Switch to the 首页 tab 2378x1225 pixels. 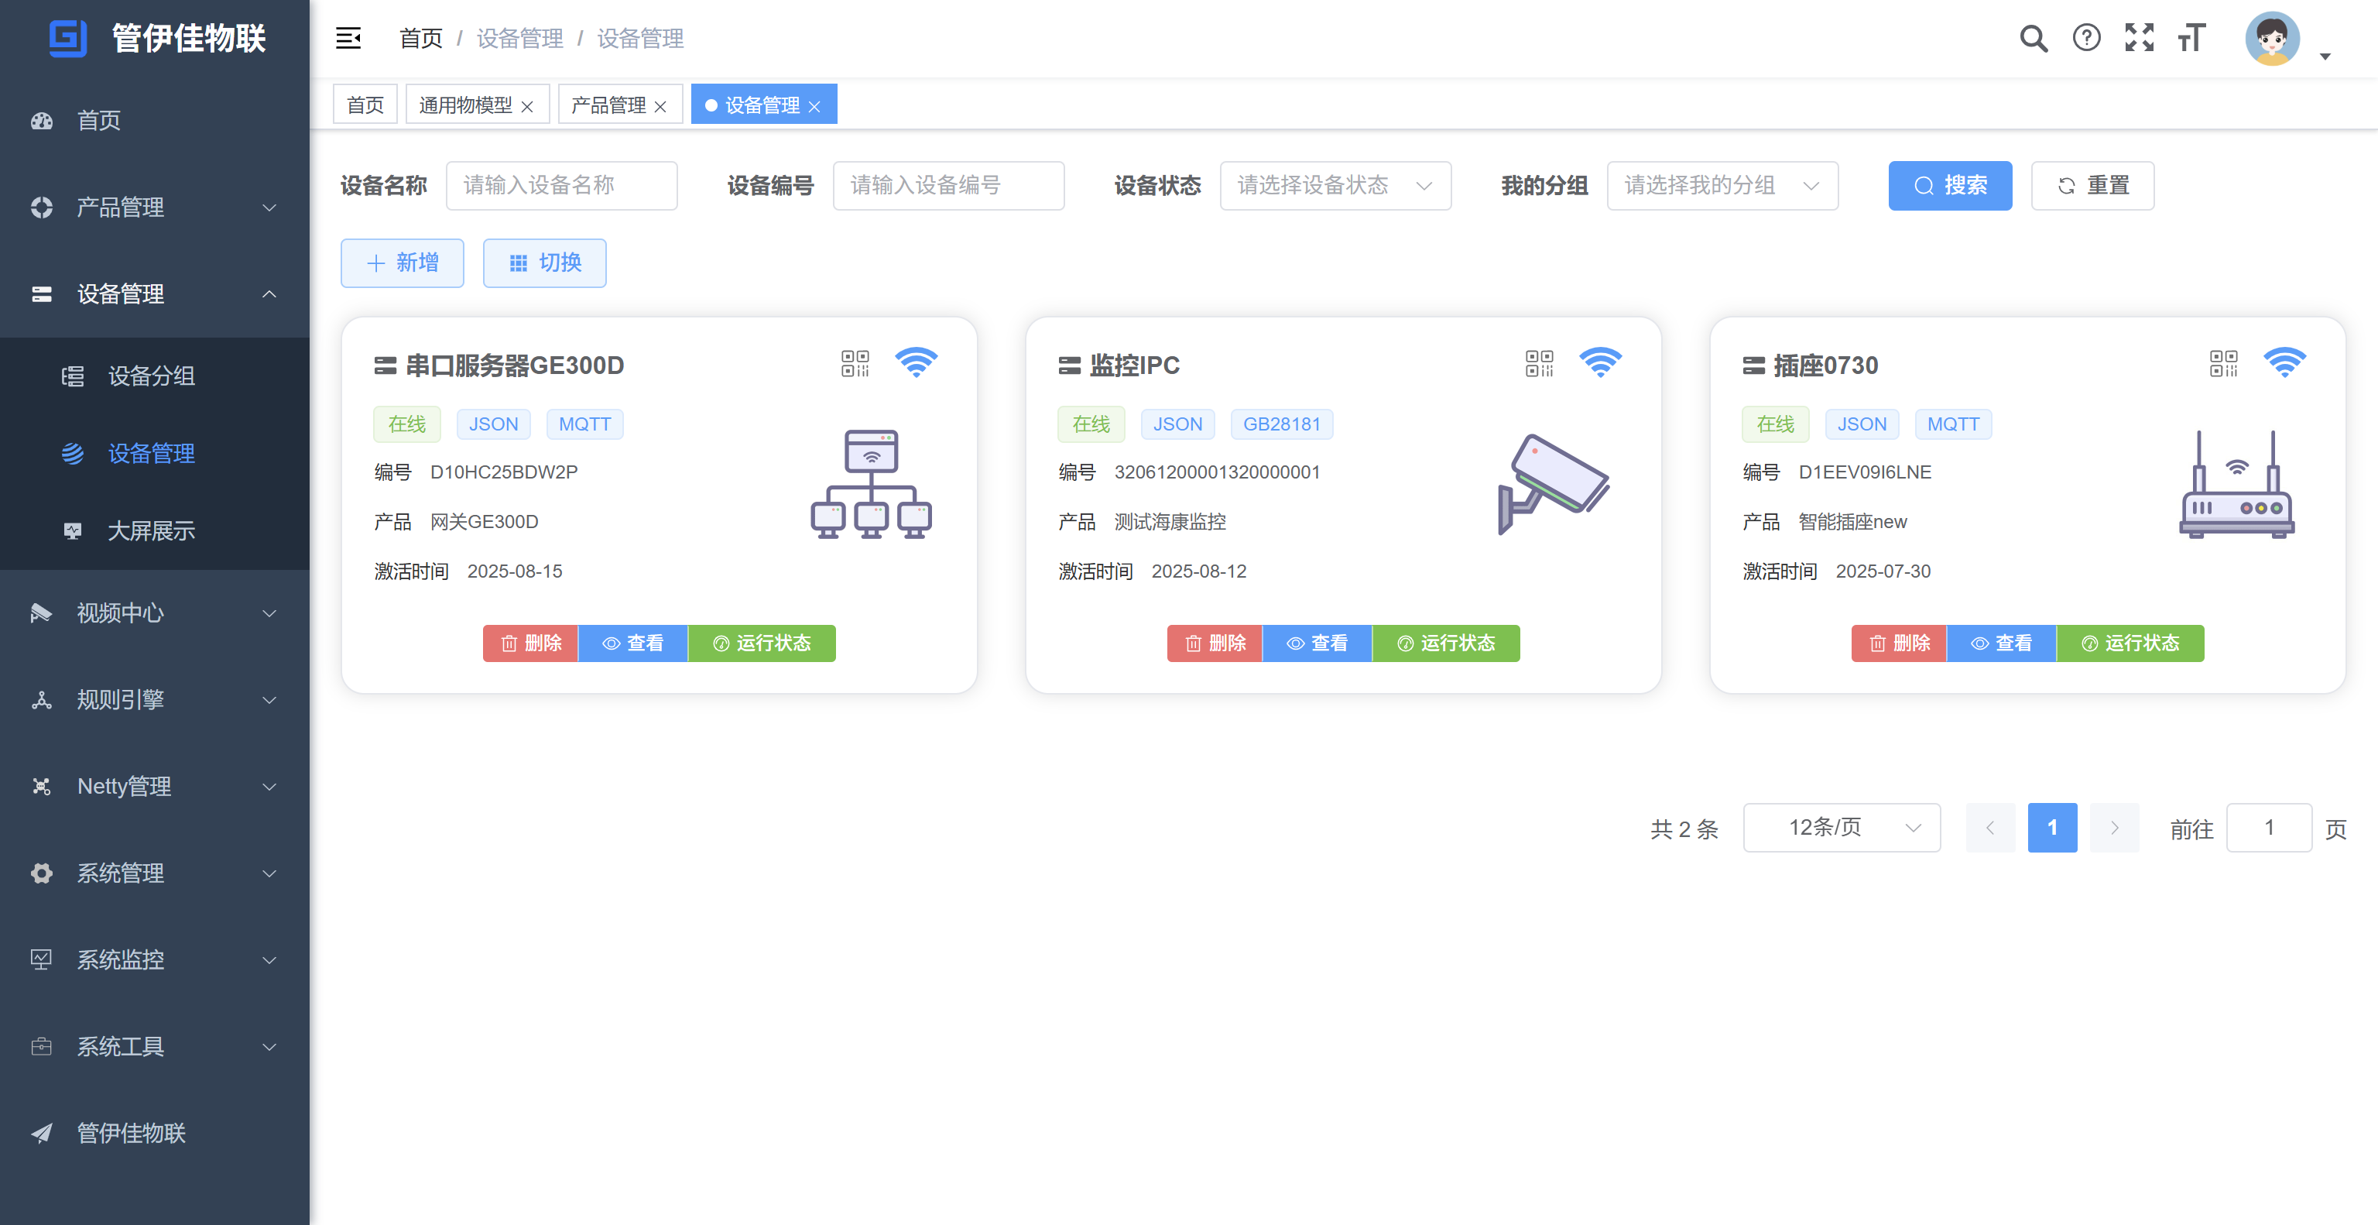(365, 105)
